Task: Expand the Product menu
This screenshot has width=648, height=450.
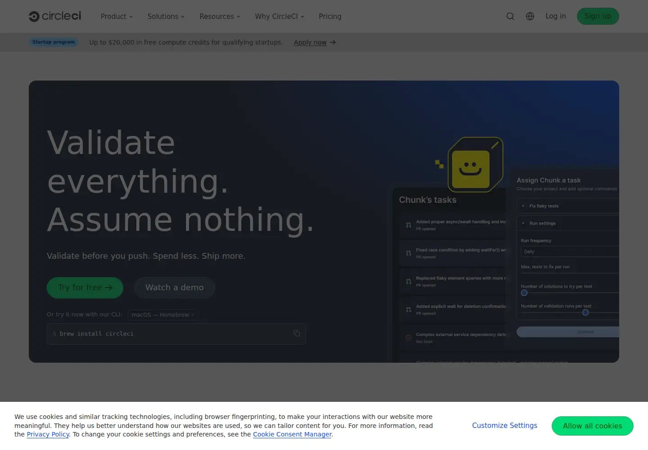Action: point(117,16)
